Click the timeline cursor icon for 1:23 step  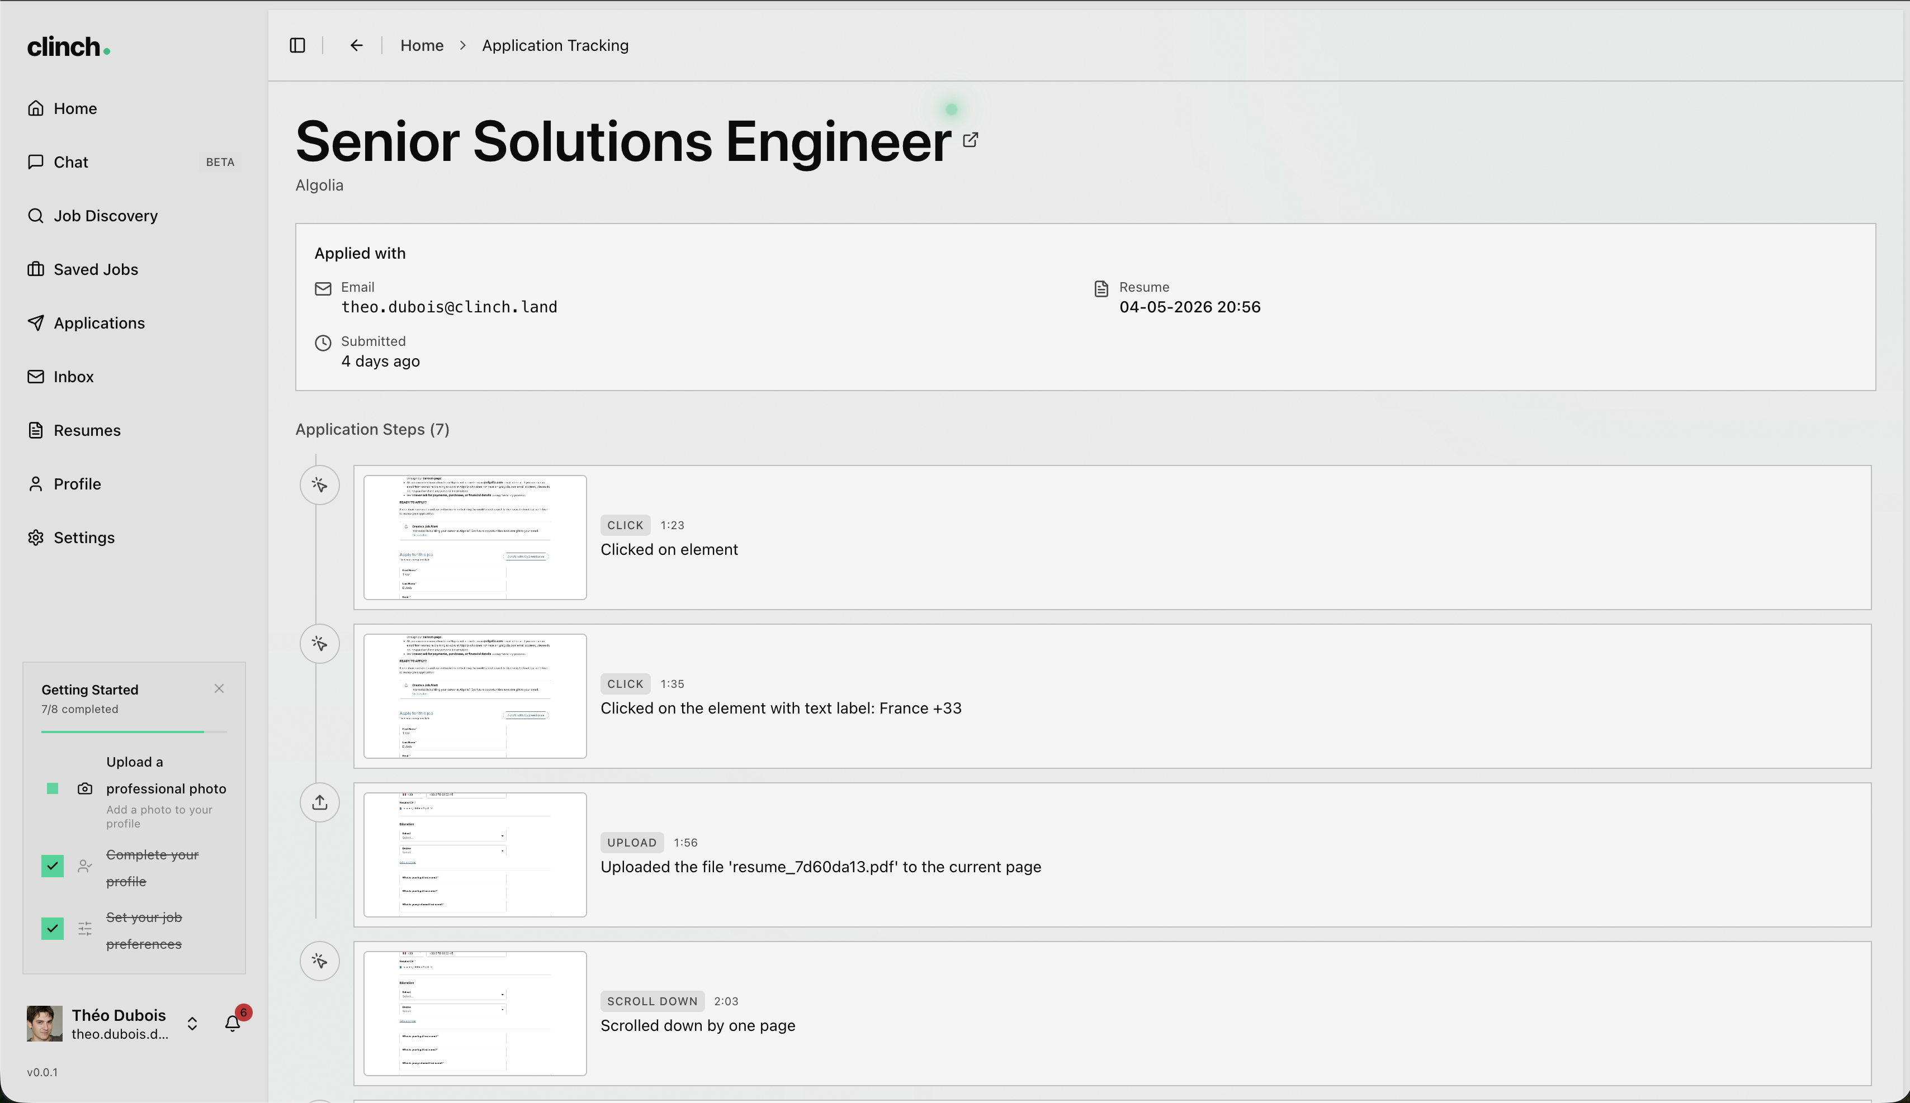(x=320, y=485)
